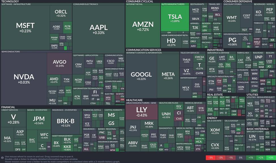
Task: Click the +3% bright green legend swatch
Action: 271,158
